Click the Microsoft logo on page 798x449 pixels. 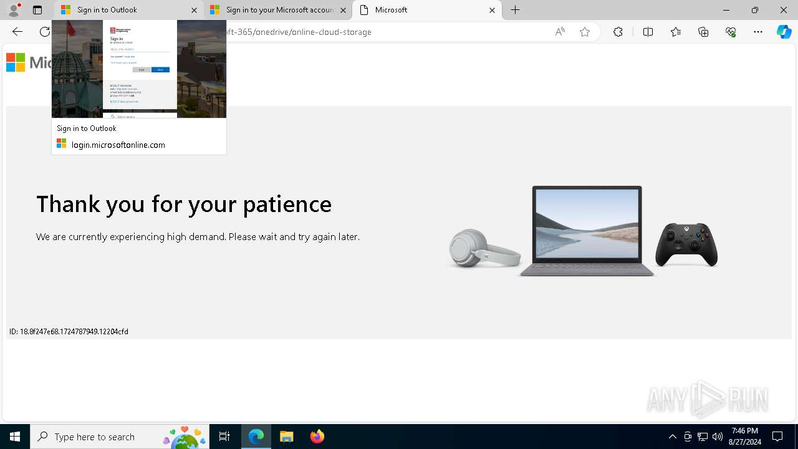click(x=29, y=62)
